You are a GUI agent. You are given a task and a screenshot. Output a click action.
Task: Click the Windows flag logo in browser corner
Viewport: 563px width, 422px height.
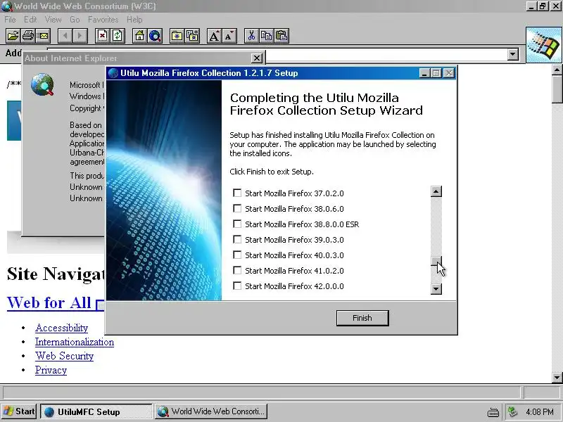(x=544, y=45)
